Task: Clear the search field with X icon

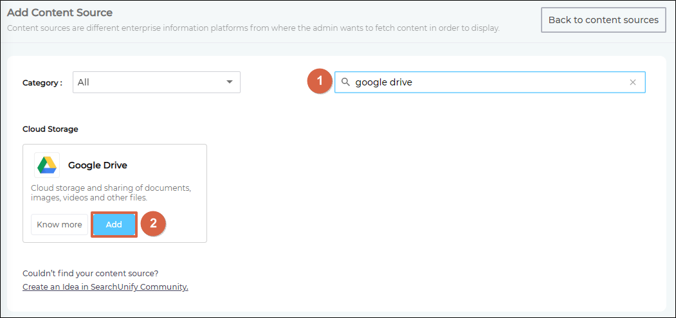Action: [x=632, y=82]
